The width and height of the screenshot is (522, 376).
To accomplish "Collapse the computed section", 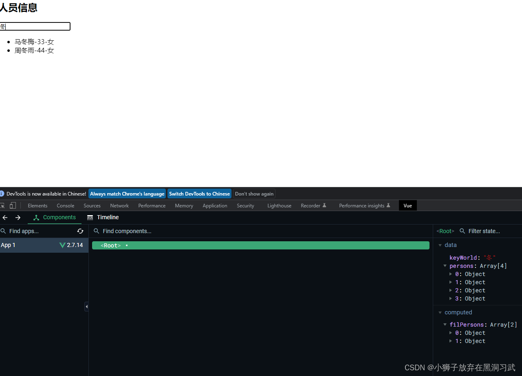I will (x=441, y=312).
